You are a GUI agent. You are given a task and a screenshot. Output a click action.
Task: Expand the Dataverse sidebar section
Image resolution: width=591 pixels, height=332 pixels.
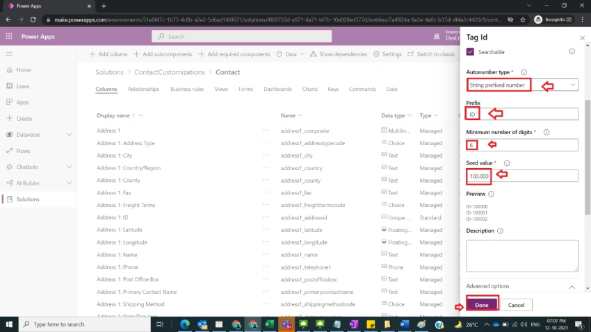pyautogui.click(x=70, y=134)
